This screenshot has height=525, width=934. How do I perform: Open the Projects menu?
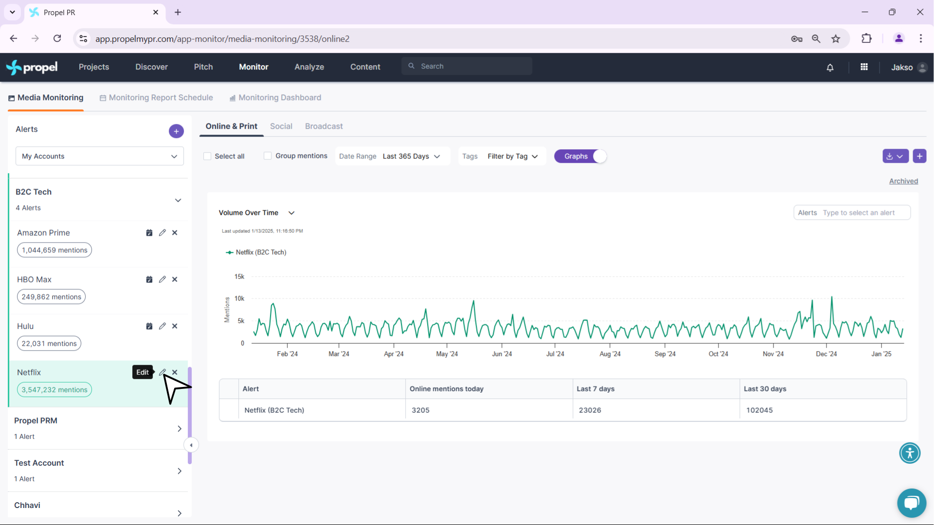coord(94,67)
